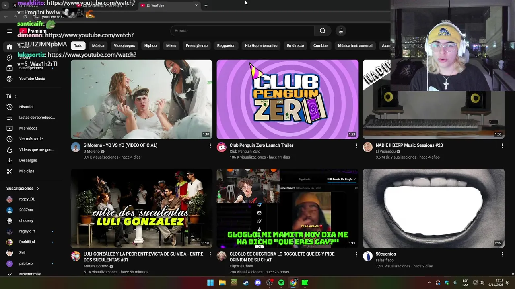Select the Reggaeton filter chip
Image resolution: width=515 pixels, height=289 pixels.
pos(226,46)
